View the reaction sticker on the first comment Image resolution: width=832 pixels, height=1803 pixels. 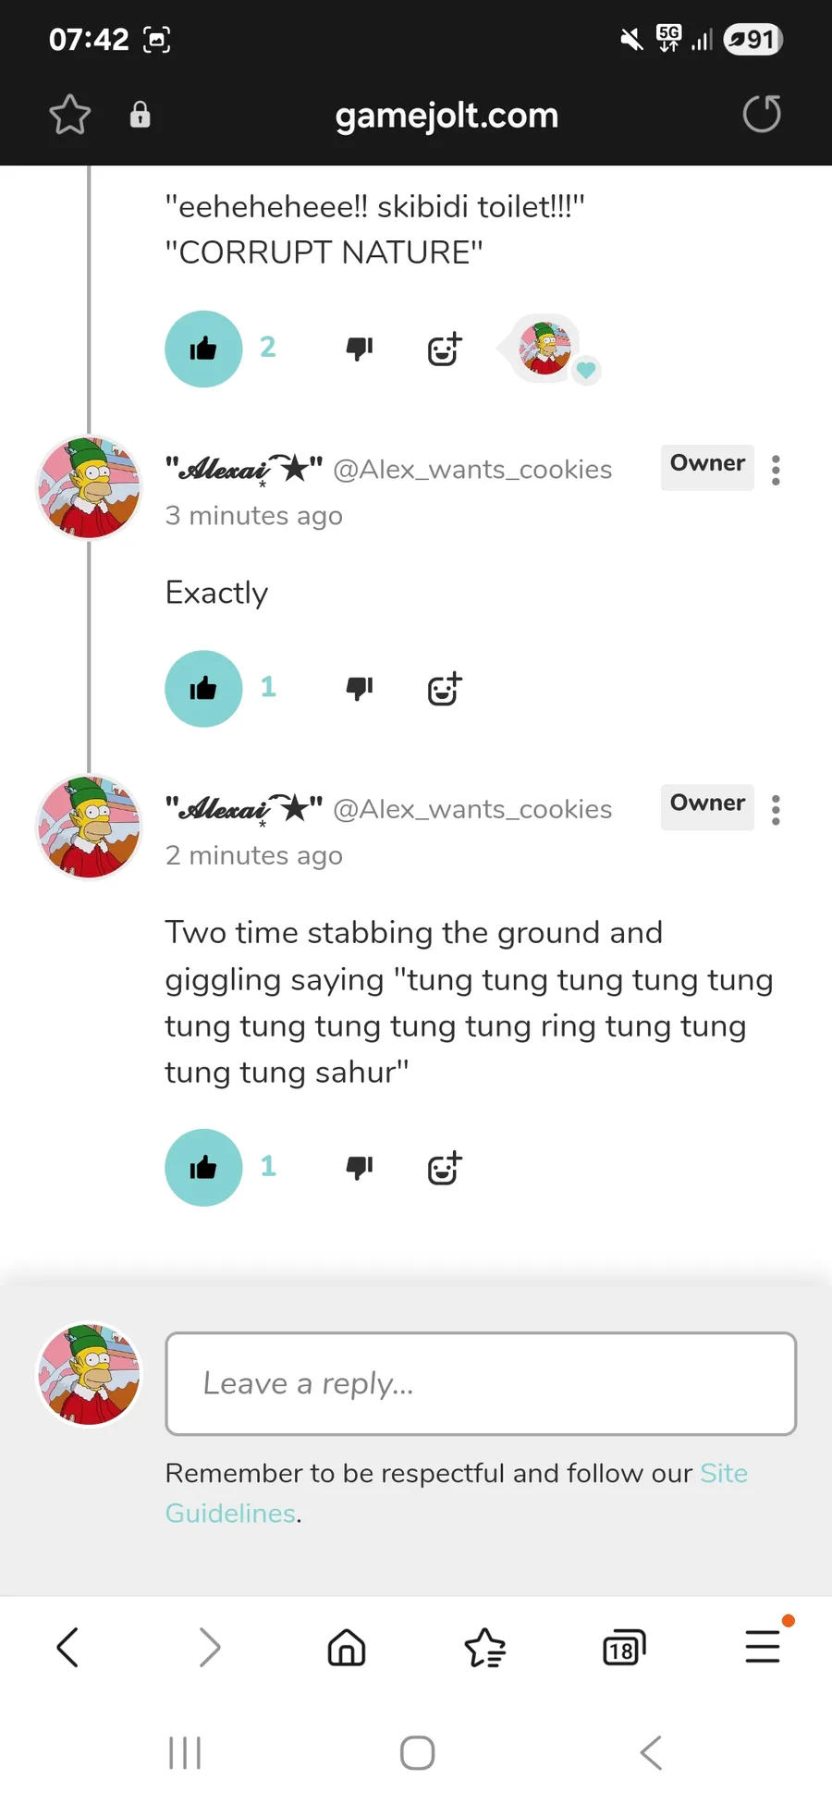(x=547, y=349)
